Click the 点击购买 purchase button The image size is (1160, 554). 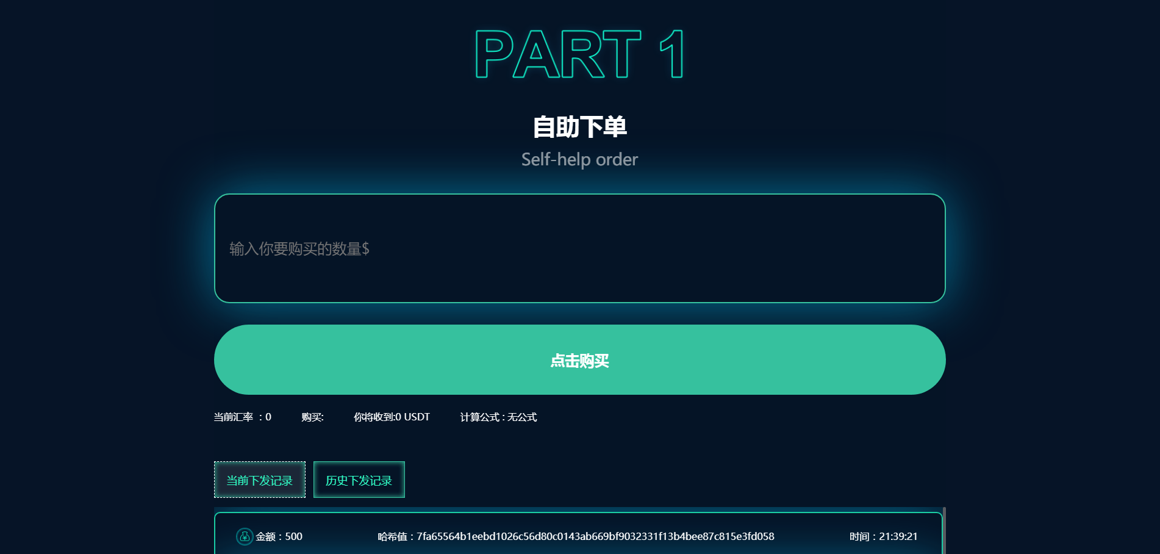579,360
